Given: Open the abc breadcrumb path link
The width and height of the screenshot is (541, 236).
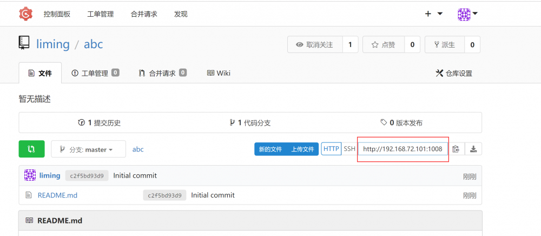Looking at the screenshot, I should click(138, 149).
